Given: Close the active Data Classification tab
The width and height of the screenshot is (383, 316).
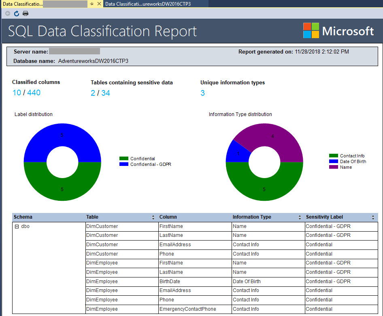Looking at the screenshot, I should (x=99, y=4).
